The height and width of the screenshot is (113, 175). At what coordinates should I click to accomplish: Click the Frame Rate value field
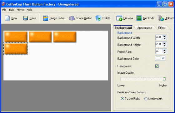(159, 51)
